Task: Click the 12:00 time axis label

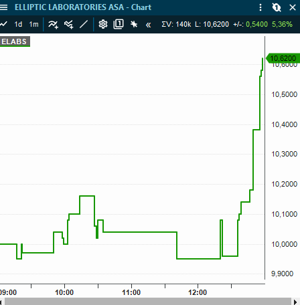Action: click(x=198, y=292)
